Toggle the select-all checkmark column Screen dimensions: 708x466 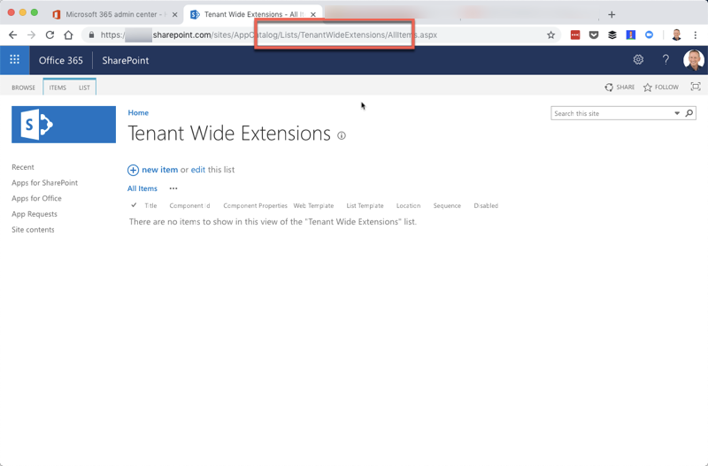(134, 205)
